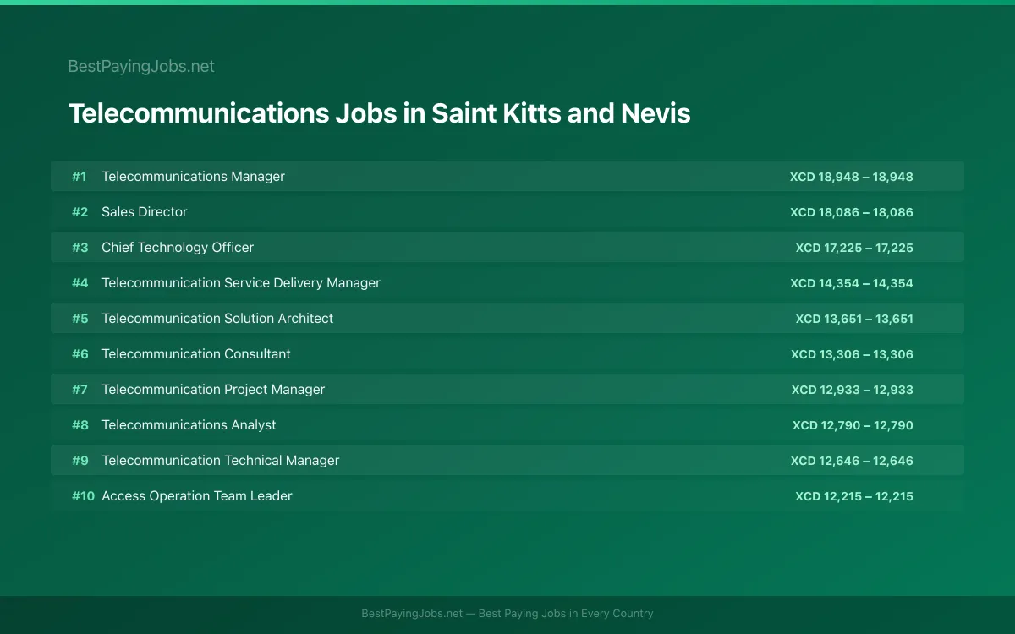Click the footer BestPayingJobs.net tagline
This screenshot has height=634, width=1015.
tap(507, 614)
